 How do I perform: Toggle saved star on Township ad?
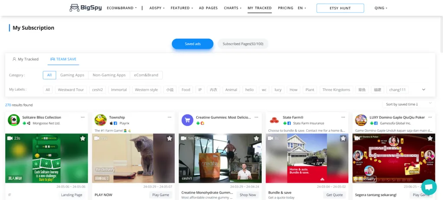(170, 138)
